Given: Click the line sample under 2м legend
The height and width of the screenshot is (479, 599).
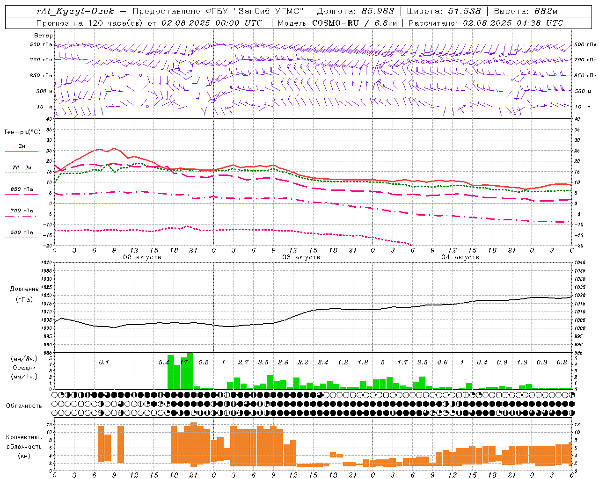Looking at the screenshot, I should pos(22,152).
